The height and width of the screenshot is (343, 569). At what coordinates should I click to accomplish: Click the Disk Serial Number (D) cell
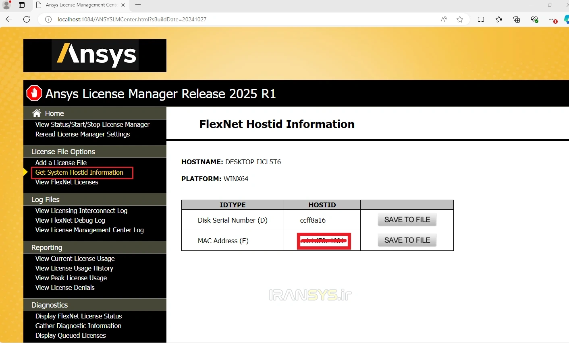coord(233,220)
